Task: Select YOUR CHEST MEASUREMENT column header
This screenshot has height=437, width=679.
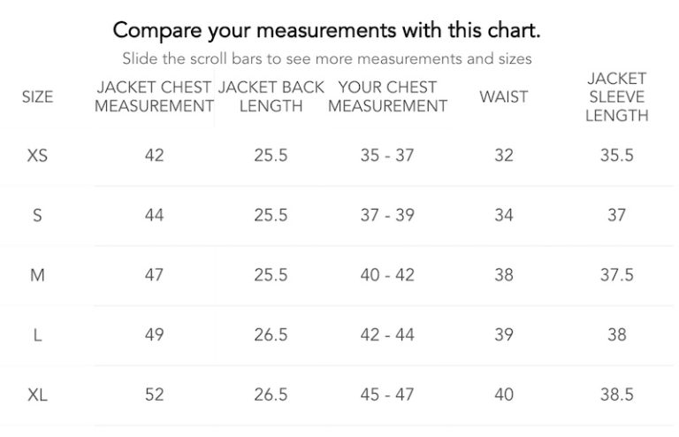Action: 387,96
